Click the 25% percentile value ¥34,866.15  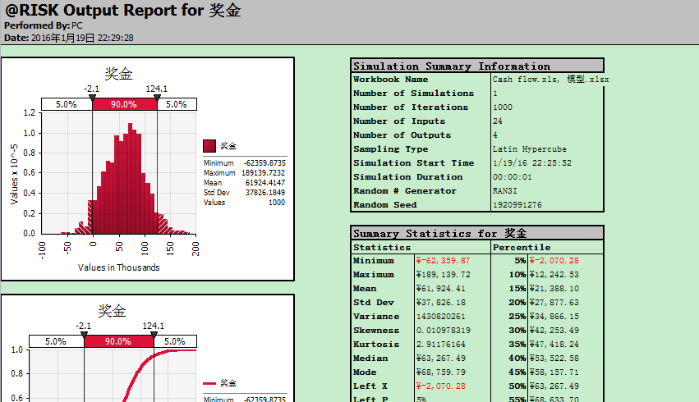(554, 317)
